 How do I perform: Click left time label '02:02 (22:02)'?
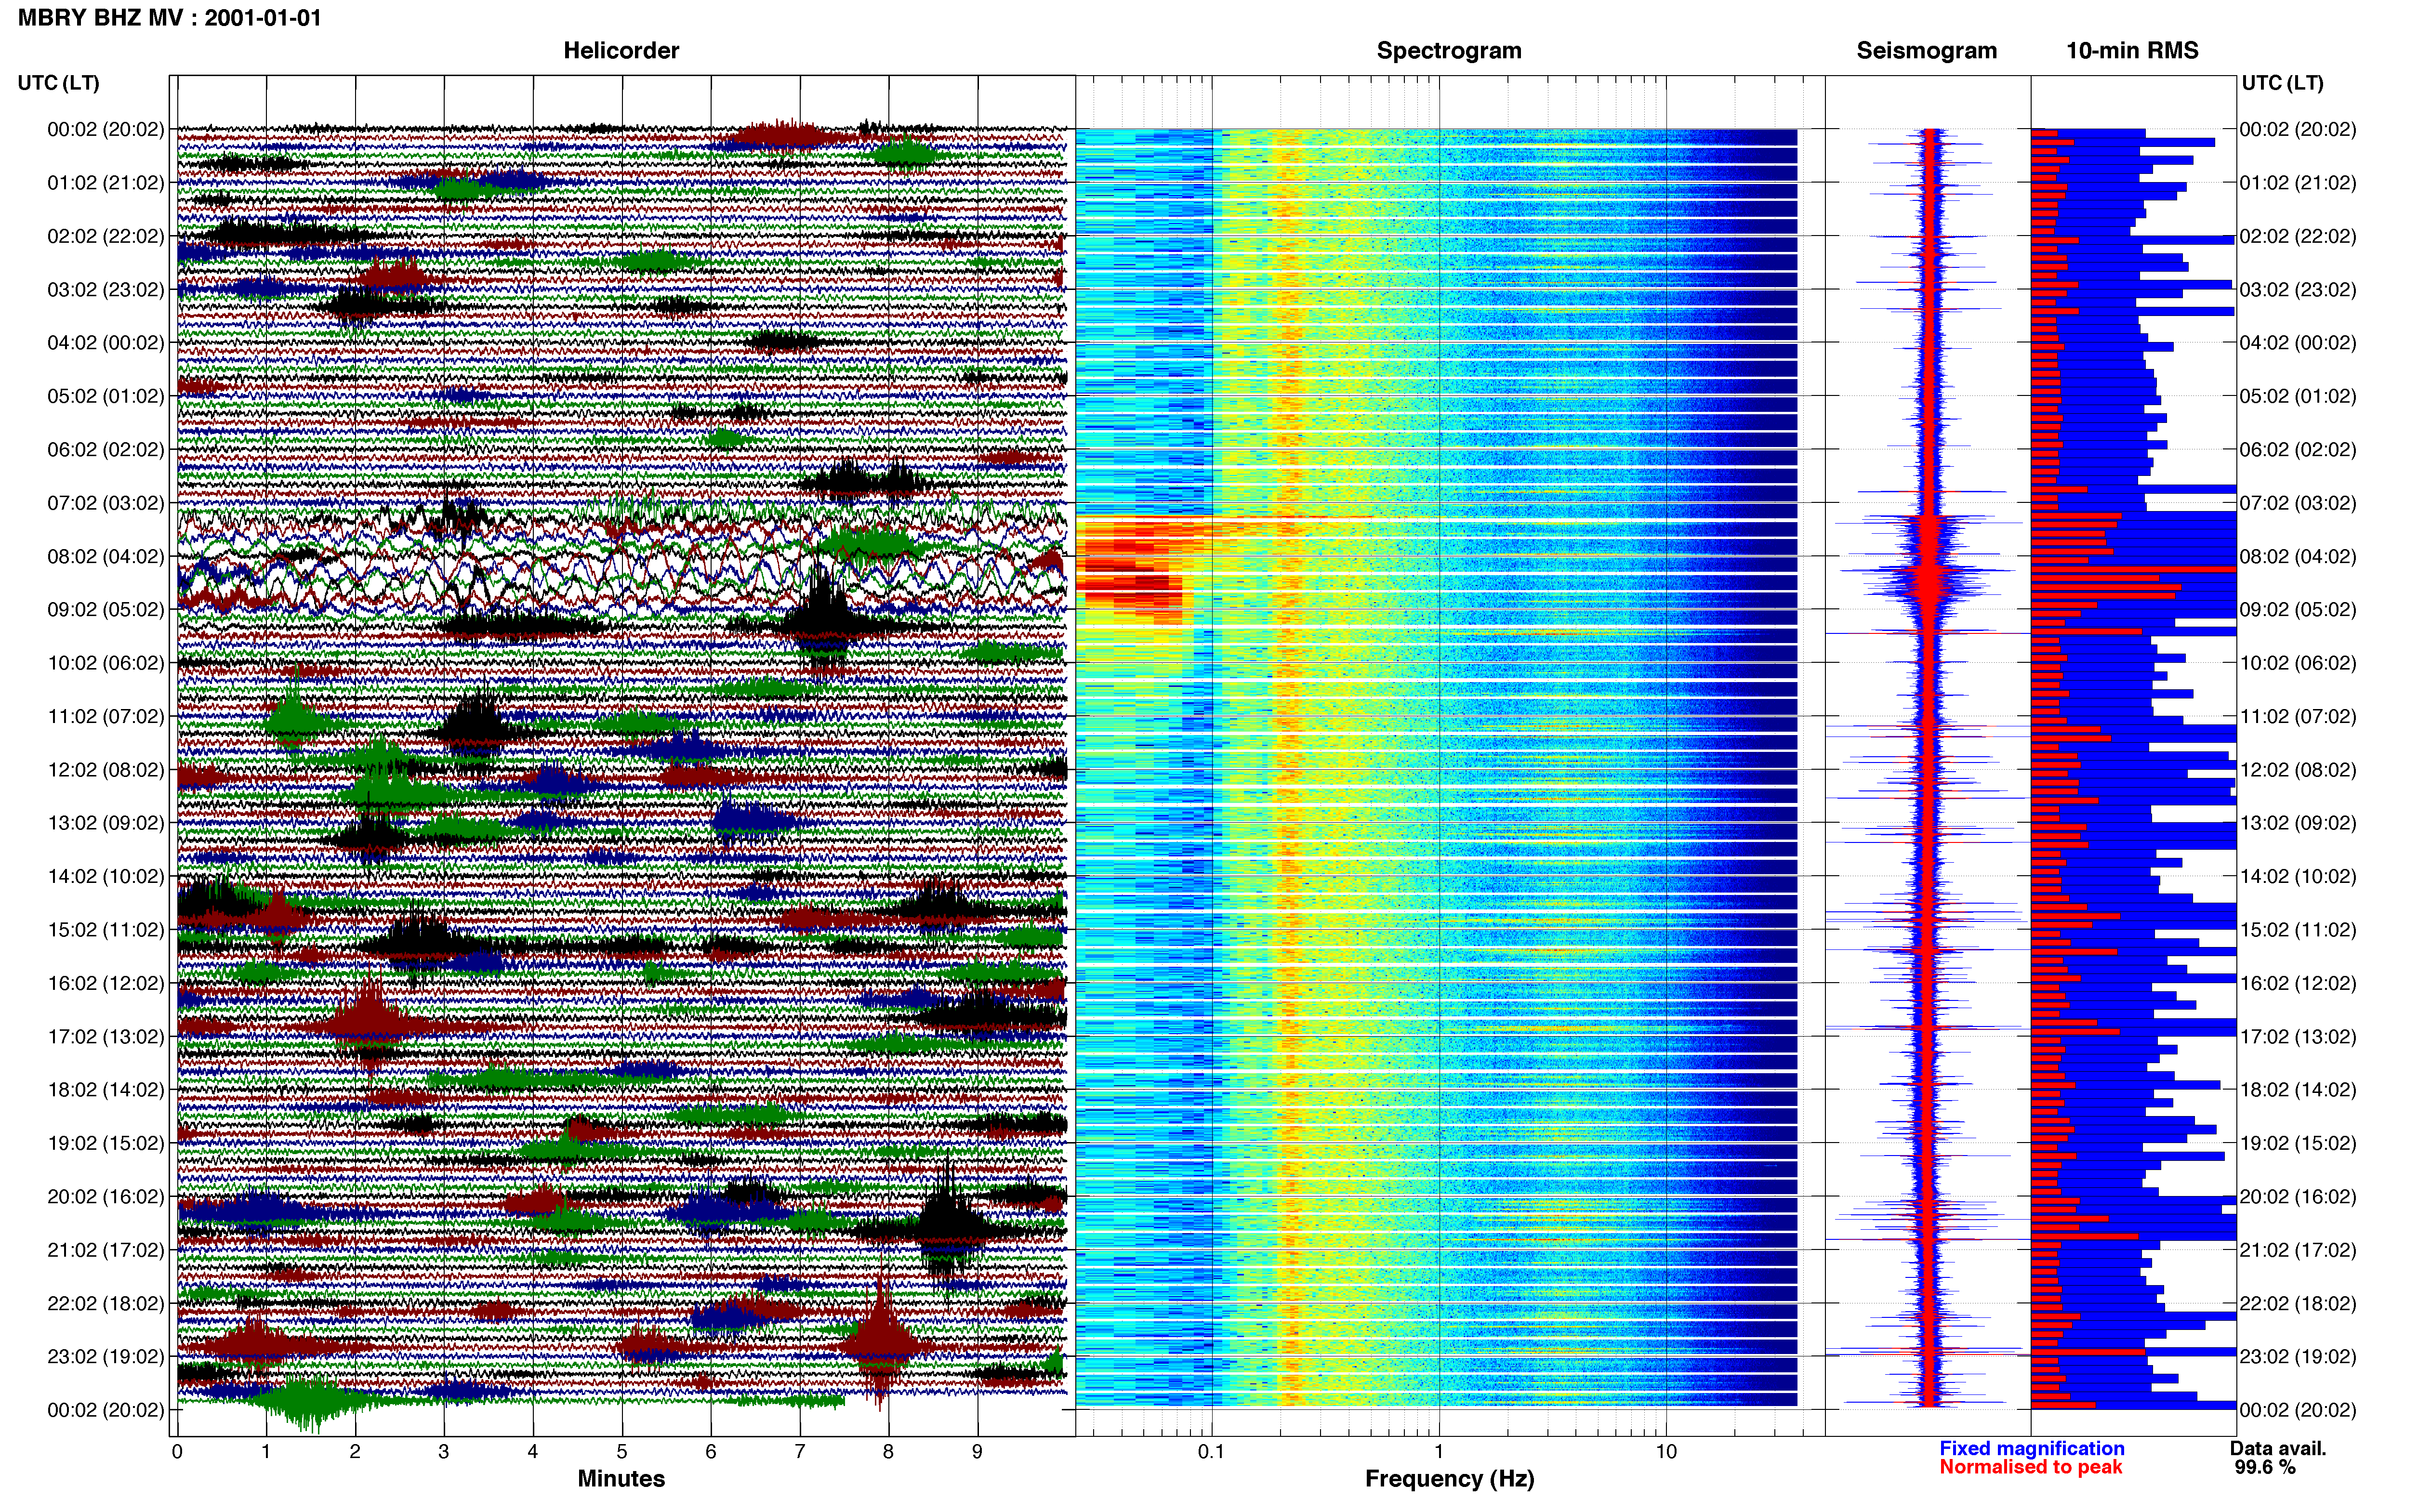106,236
